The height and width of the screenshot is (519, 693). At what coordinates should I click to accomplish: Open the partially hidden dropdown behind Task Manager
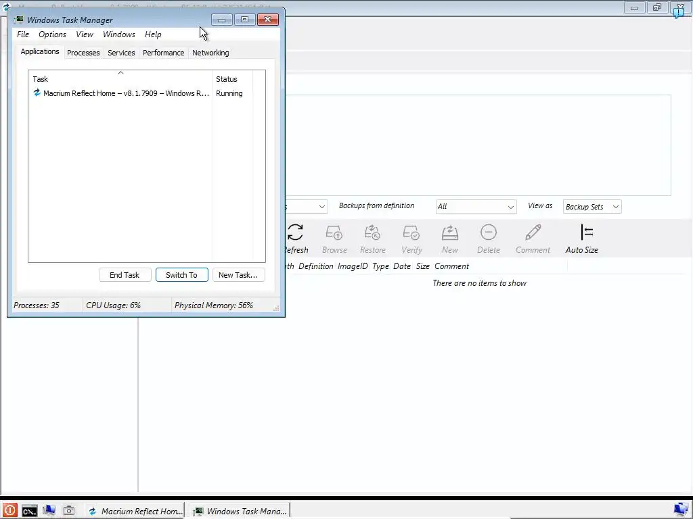click(307, 207)
